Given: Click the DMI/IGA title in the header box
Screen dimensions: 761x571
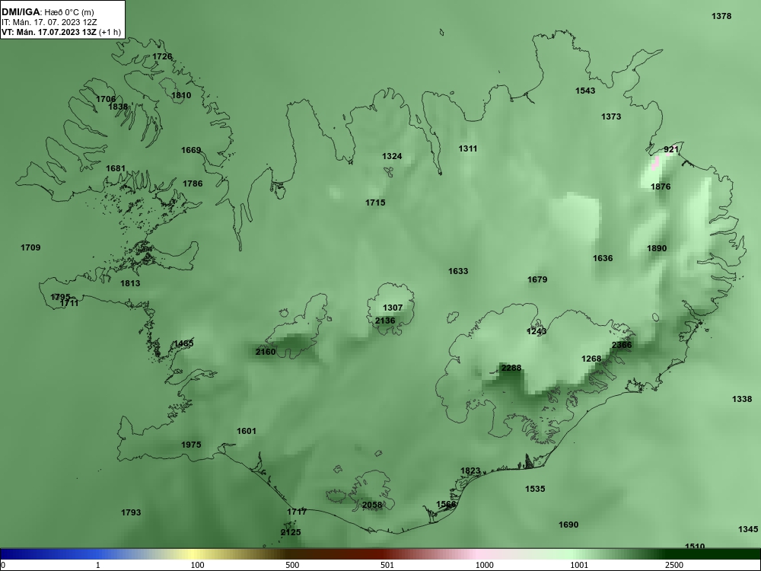Looking at the screenshot, I should coord(20,11).
